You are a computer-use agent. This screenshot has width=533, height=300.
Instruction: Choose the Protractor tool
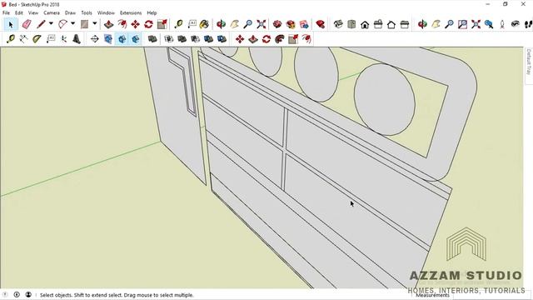coord(37,39)
